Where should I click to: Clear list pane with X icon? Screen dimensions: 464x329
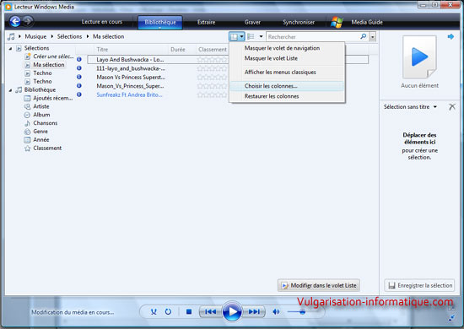coord(452,107)
